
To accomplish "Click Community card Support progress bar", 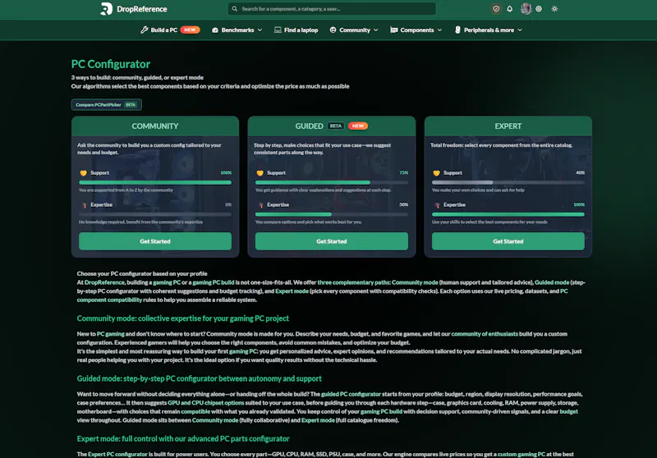I will pyautogui.click(x=155, y=182).
